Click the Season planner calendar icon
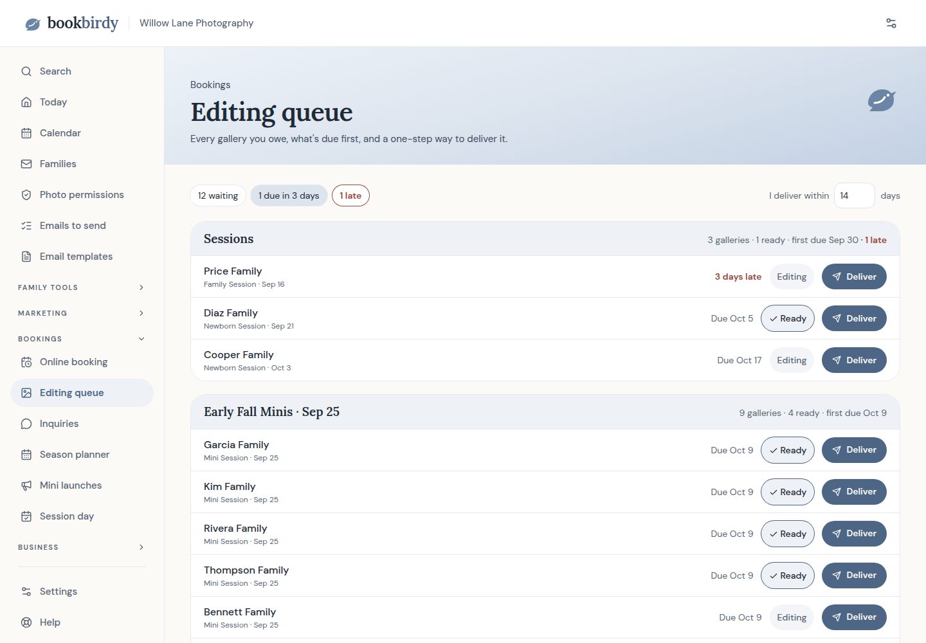 click(26, 455)
